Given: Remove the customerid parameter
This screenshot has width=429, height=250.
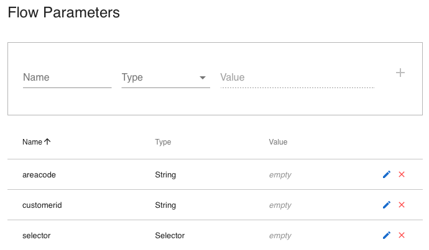Looking at the screenshot, I should pos(402,205).
